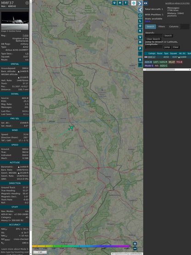Click the H map toggle button

pyautogui.click(x=120, y=3)
